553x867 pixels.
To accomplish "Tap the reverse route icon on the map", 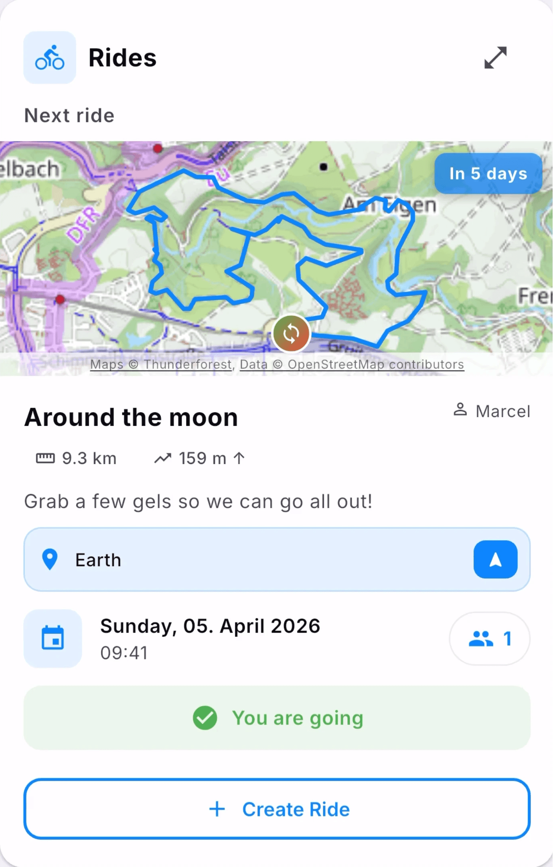I will [291, 333].
